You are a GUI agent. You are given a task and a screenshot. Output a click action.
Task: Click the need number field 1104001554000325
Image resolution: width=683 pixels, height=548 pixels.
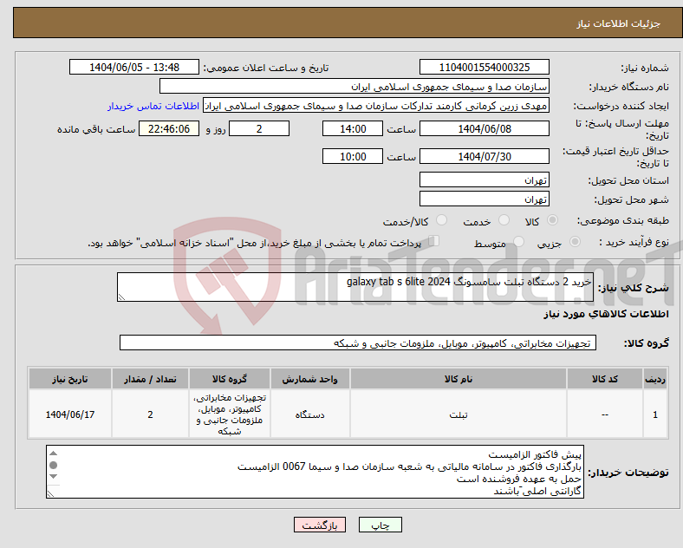click(x=484, y=67)
